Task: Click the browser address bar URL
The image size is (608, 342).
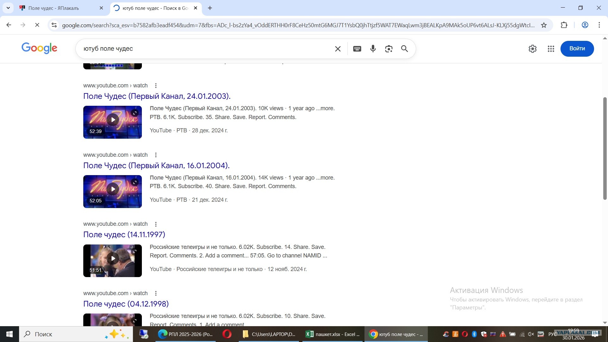Action: coord(298,25)
